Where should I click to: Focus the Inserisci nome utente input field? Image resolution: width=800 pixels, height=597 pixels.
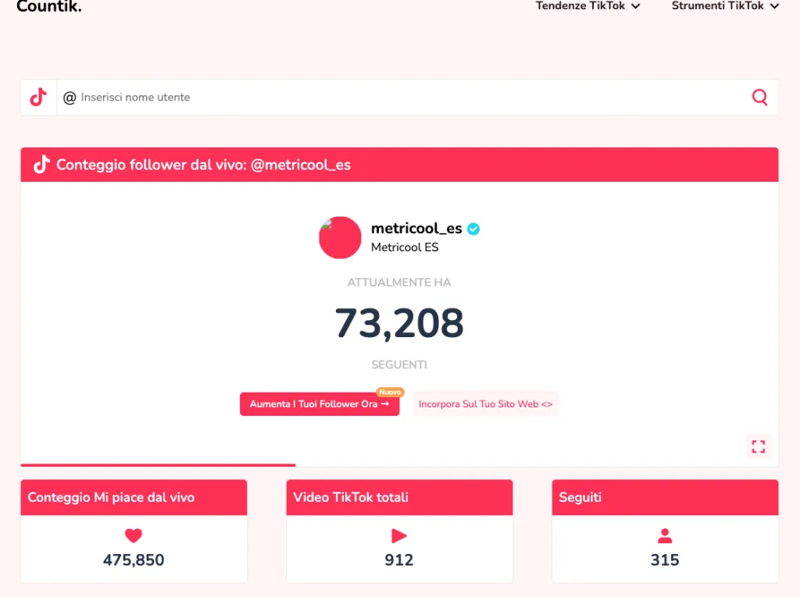point(406,98)
